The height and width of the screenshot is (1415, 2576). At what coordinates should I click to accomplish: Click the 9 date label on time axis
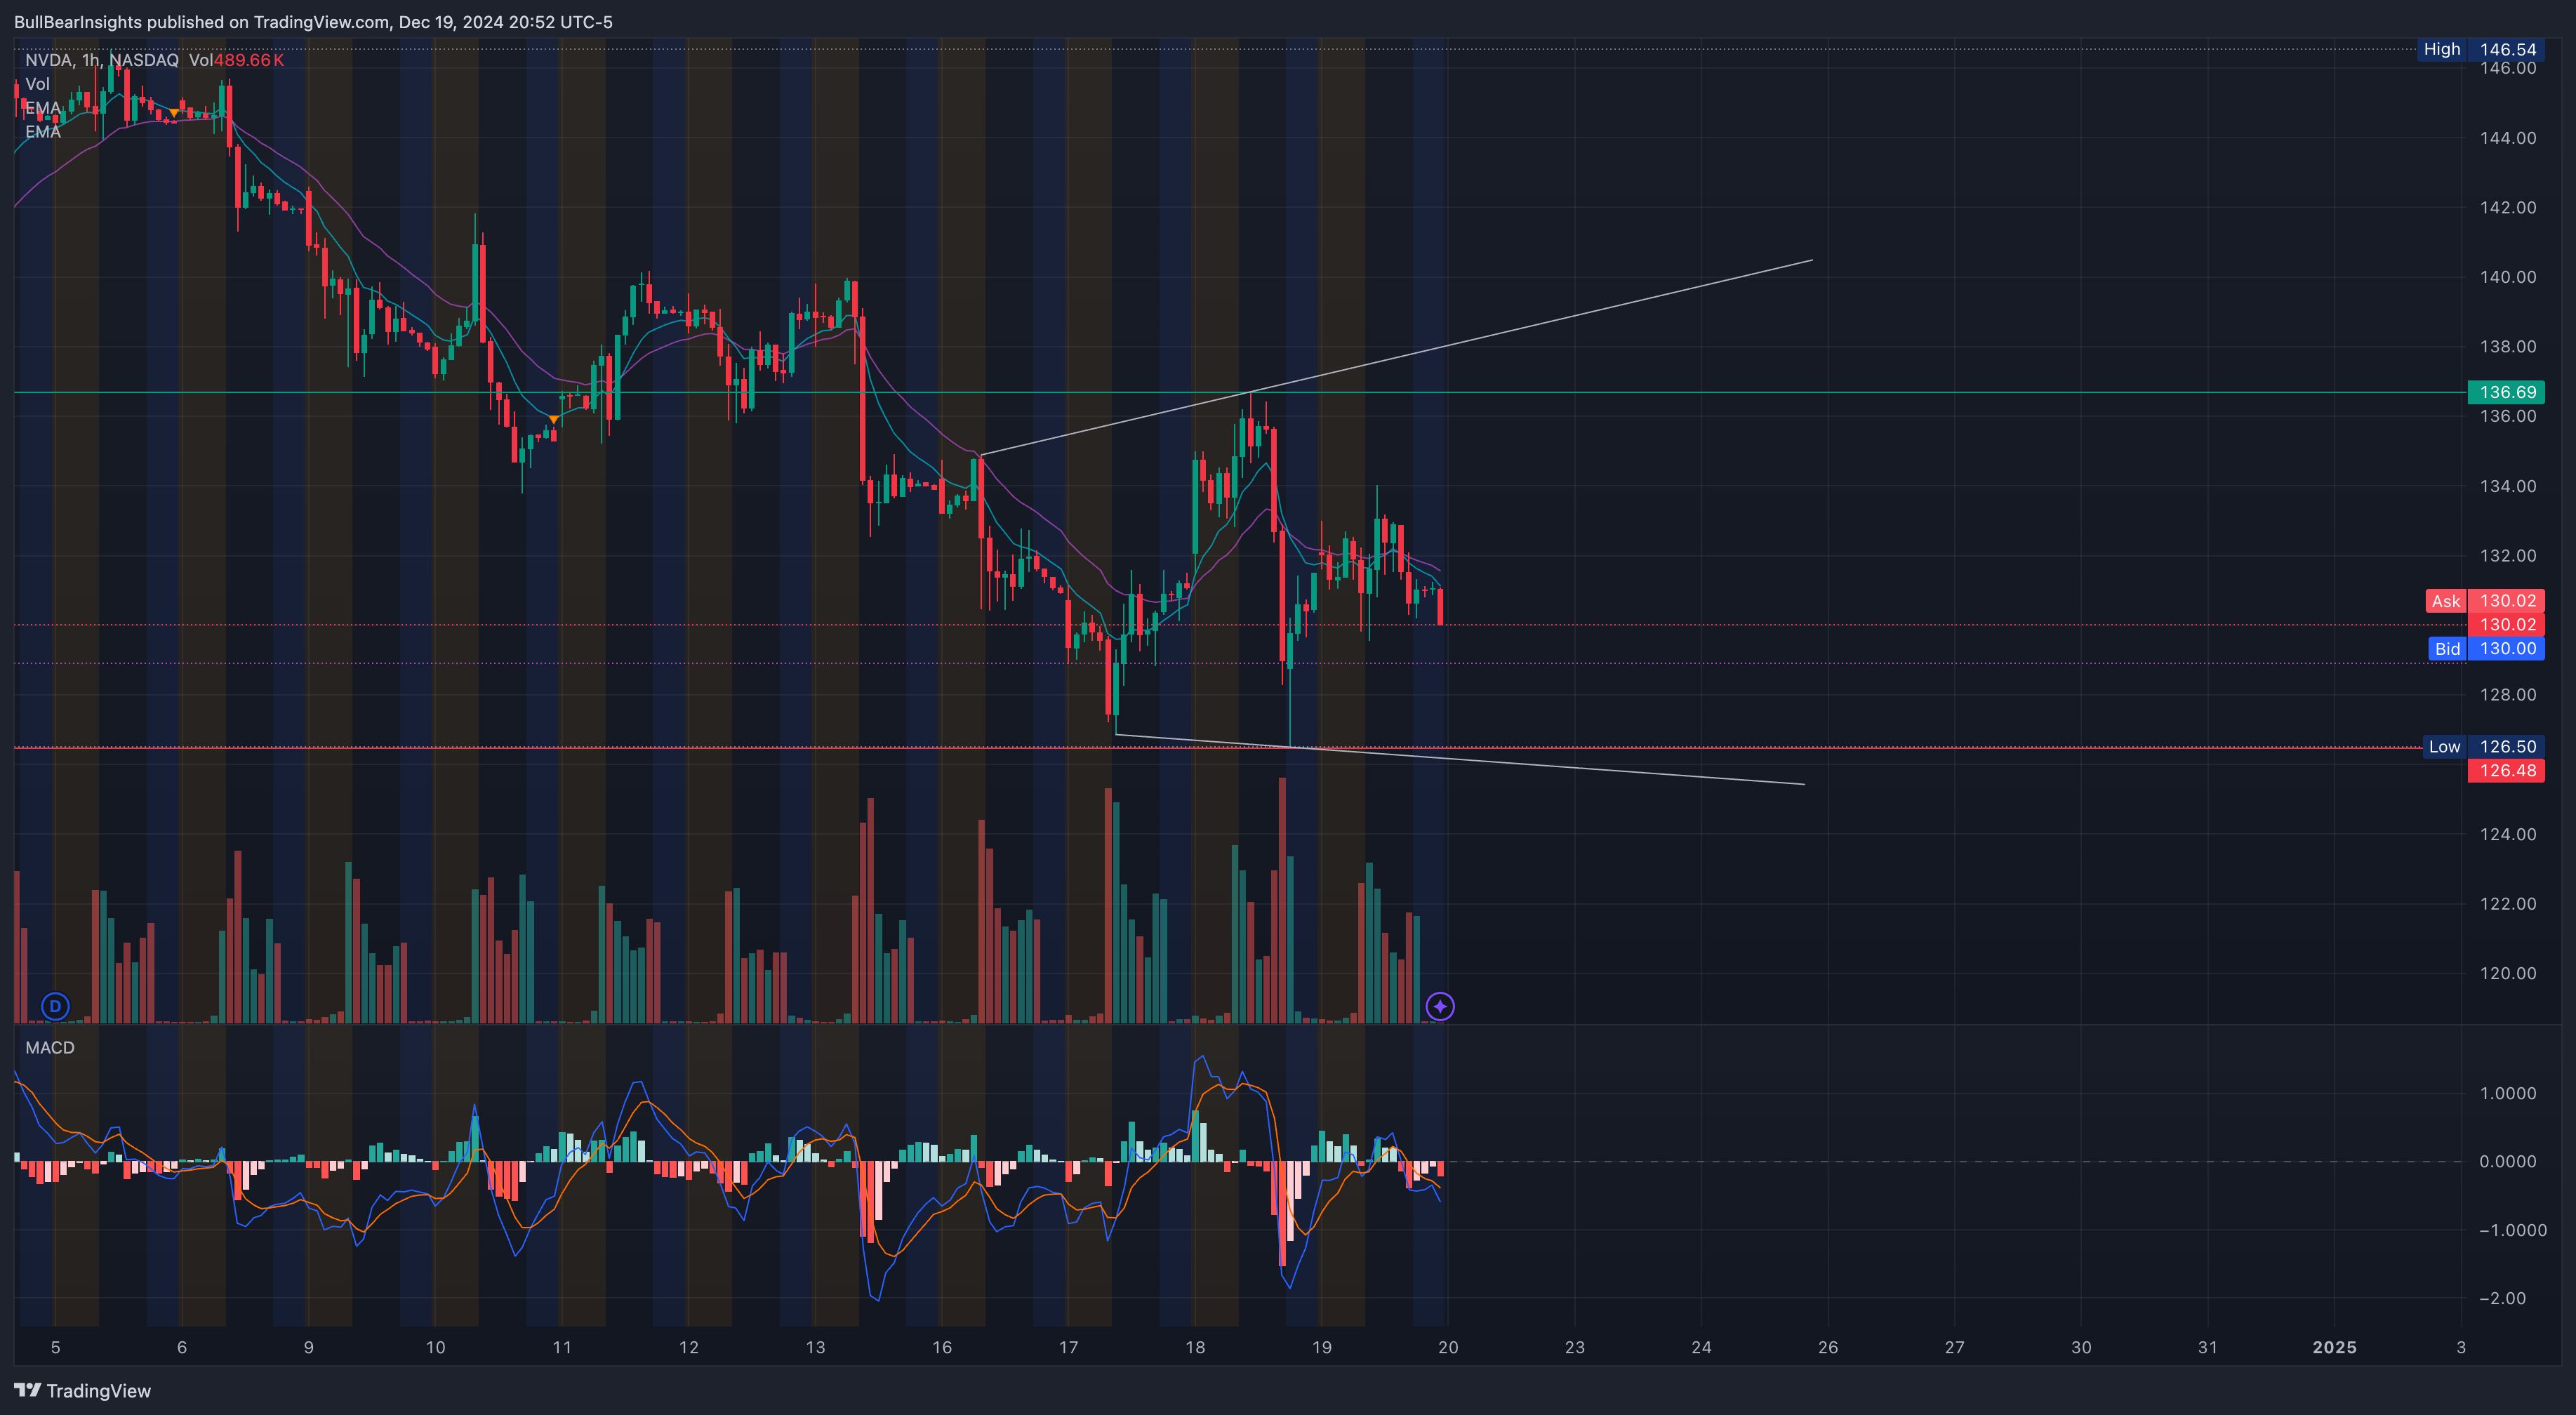click(x=308, y=1348)
